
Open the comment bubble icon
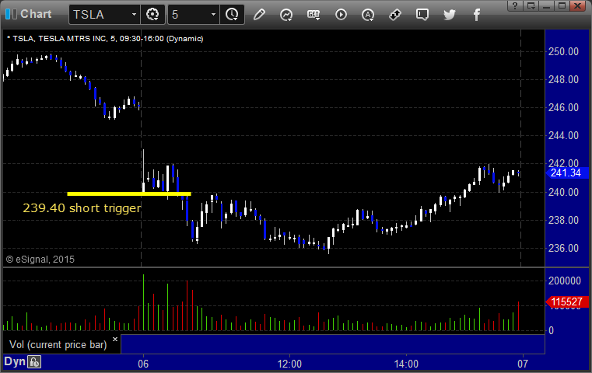pos(422,15)
